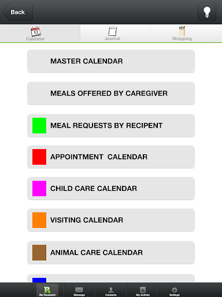Image resolution: width=222 pixels, height=297 pixels.
Task: Open VISITING CALENDAR entry
Action: [111, 220]
